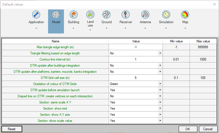Select the 'Max triangle edge length (m)' row name
The width and height of the screenshot is (219, 133).
(x=55, y=47)
